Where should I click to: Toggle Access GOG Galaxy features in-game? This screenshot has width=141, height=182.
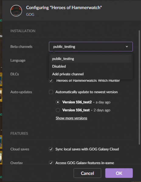(51, 163)
